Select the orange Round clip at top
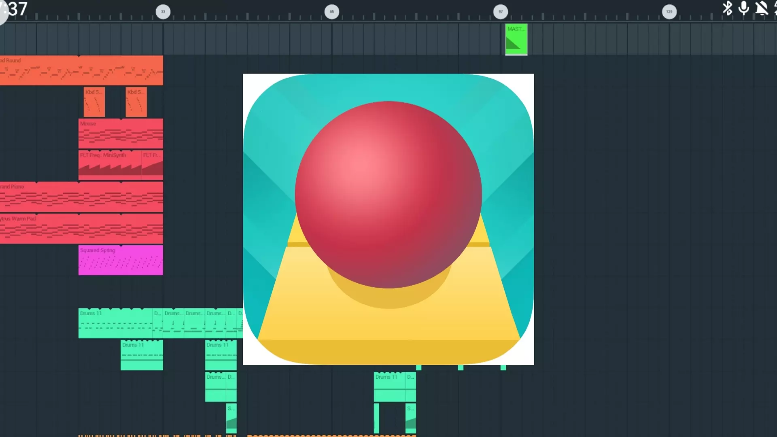777x437 pixels. coord(81,70)
